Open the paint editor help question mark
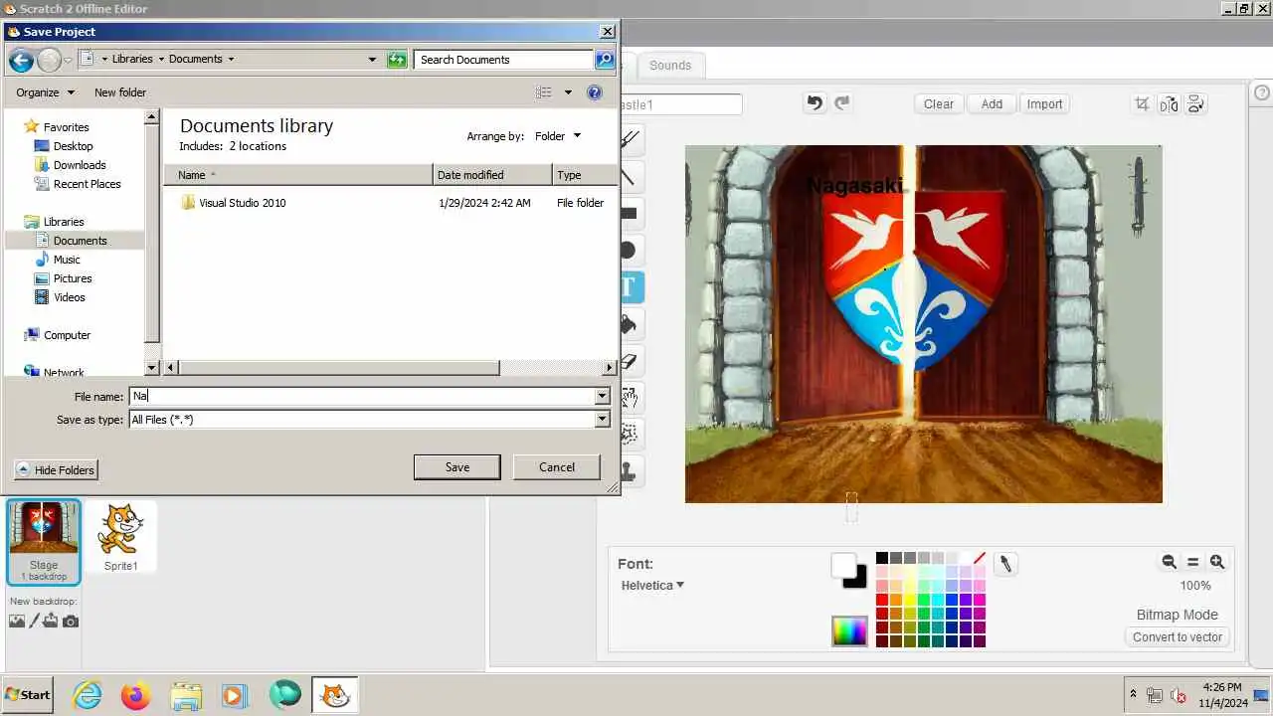This screenshot has width=1273, height=716. tap(1262, 92)
